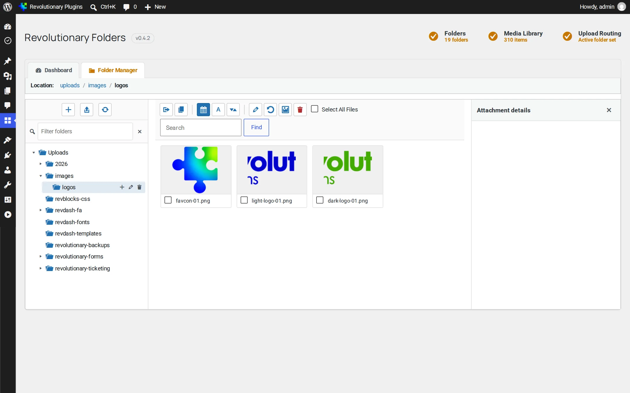
Task: Sort files by name A icon
Action: pyautogui.click(x=218, y=110)
